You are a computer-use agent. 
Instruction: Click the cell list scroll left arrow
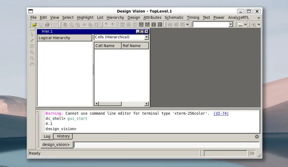coord(97,104)
